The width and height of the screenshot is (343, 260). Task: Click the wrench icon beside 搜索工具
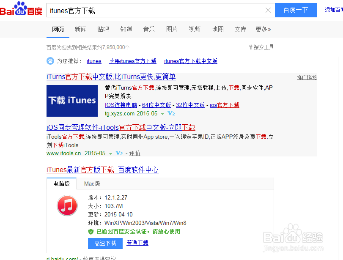[251, 47]
